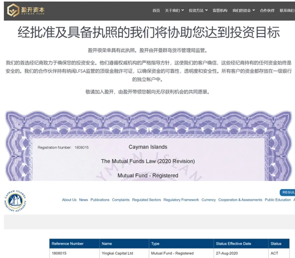
Task: Select the Yingkai Capital Ltd cell
Action: tap(124, 253)
